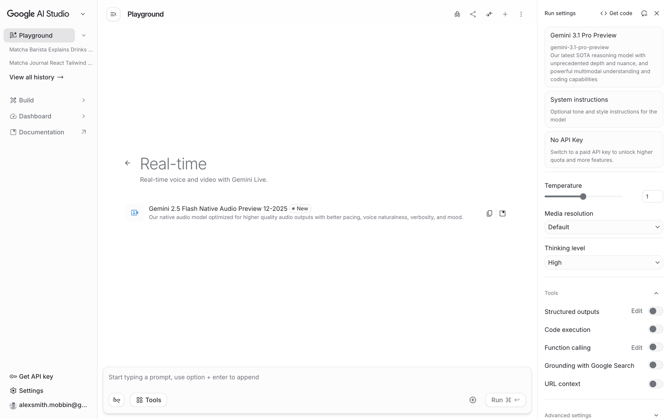Open the three-dot more options menu
The height and width of the screenshot is (419, 670).
pyautogui.click(x=521, y=14)
